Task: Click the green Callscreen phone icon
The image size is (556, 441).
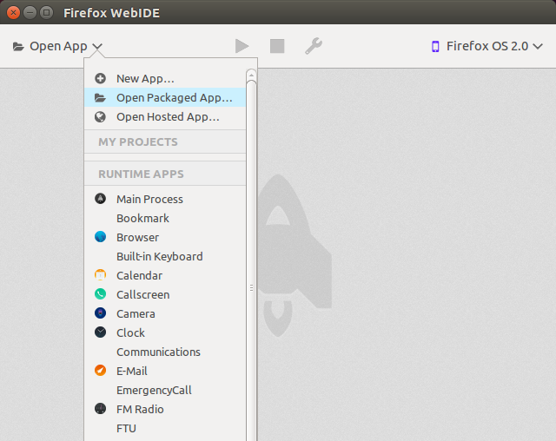Action: (x=101, y=294)
